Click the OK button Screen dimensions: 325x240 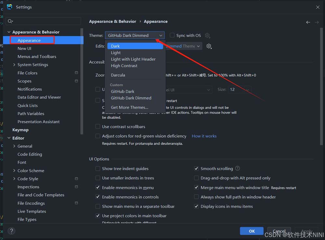click(252, 231)
